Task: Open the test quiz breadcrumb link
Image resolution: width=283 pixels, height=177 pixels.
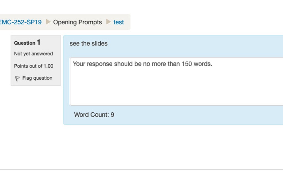Action: coord(119,22)
